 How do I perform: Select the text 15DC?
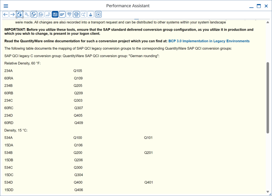pos(9,175)
